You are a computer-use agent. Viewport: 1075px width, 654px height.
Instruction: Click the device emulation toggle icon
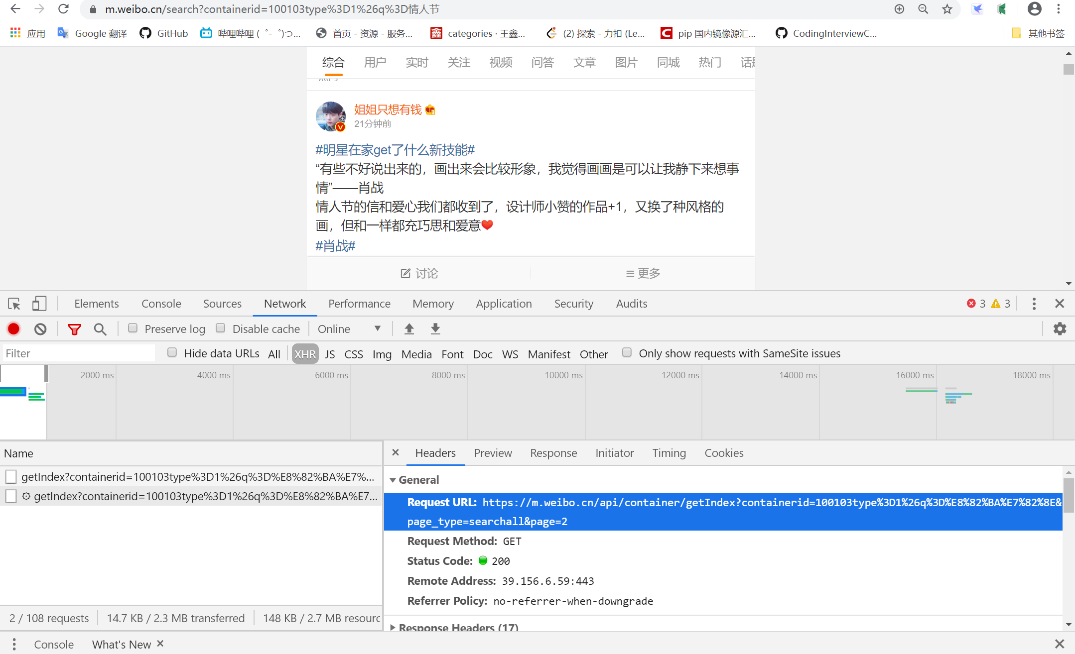point(39,303)
